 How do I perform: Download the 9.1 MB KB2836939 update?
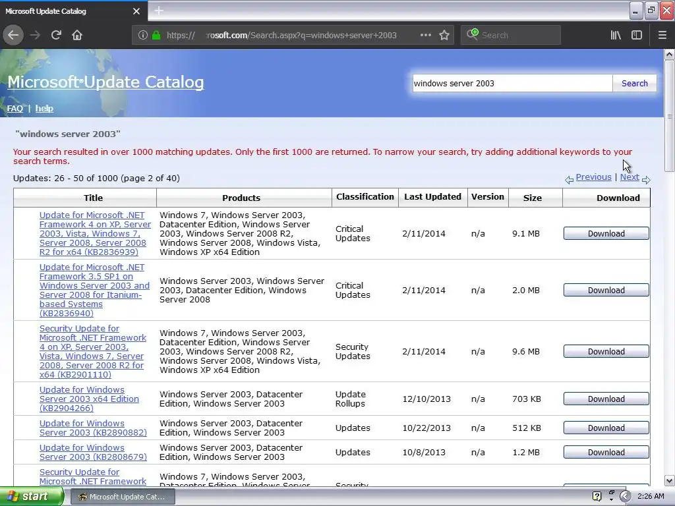click(x=606, y=234)
